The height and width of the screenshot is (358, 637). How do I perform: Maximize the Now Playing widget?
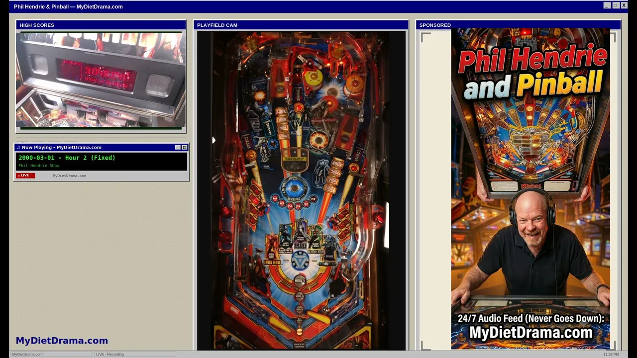[184, 148]
